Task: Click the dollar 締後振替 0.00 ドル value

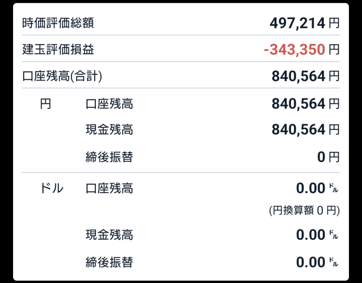Action: click(317, 262)
